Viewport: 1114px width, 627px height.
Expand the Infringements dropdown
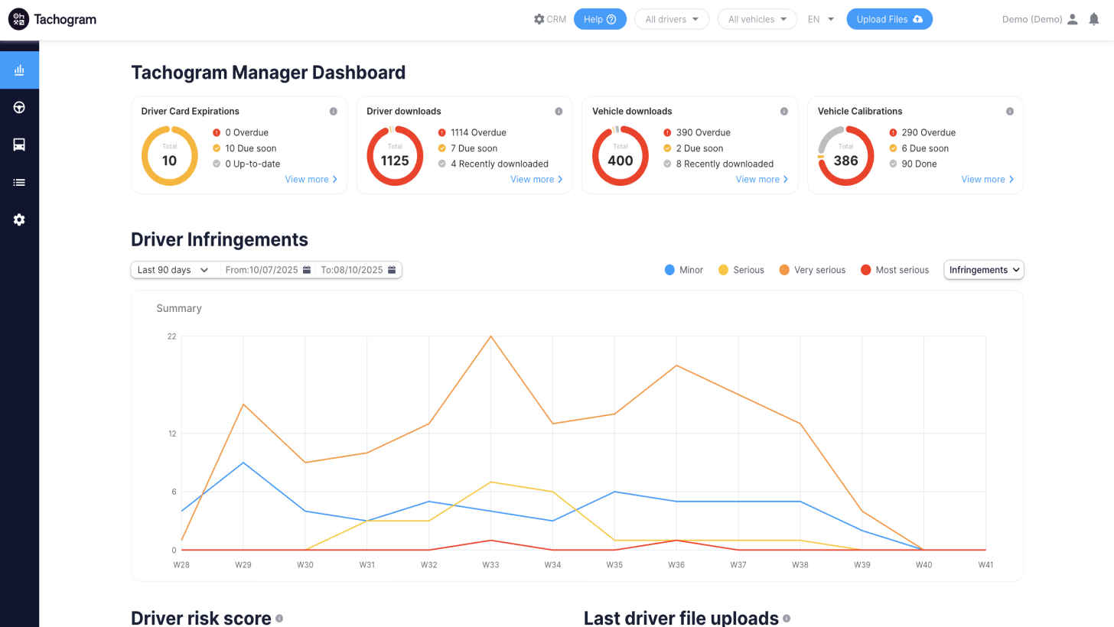(x=983, y=269)
